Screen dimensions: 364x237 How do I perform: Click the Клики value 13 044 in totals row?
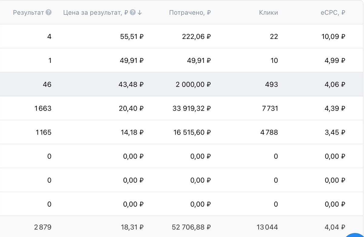[267, 227]
